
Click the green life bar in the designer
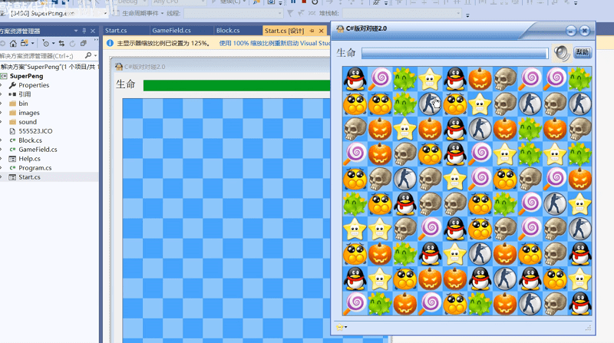click(237, 85)
